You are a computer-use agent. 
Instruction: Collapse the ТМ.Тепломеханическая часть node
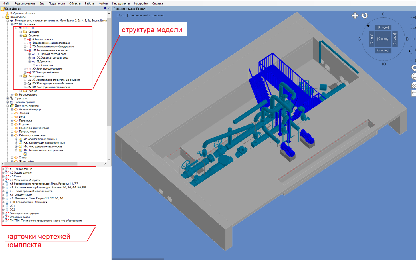[x=25, y=50]
